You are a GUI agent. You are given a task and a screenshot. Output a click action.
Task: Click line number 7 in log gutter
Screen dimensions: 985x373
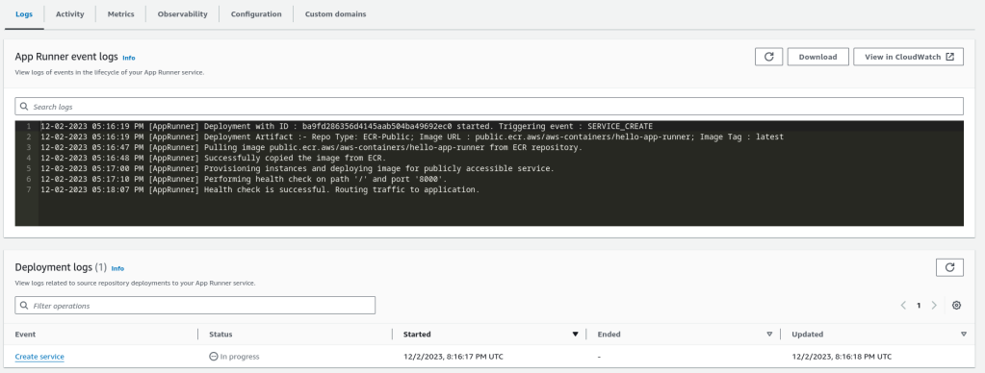(28, 189)
